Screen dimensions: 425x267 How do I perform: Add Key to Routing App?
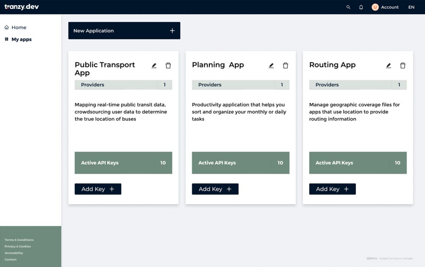point(332,189)
